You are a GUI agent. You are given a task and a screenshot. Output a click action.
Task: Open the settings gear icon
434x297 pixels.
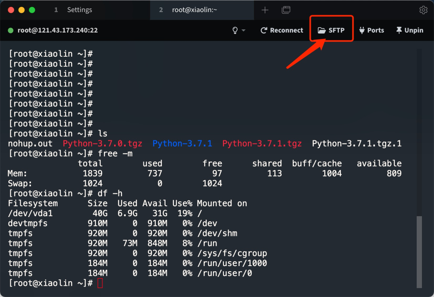(423, 10)
